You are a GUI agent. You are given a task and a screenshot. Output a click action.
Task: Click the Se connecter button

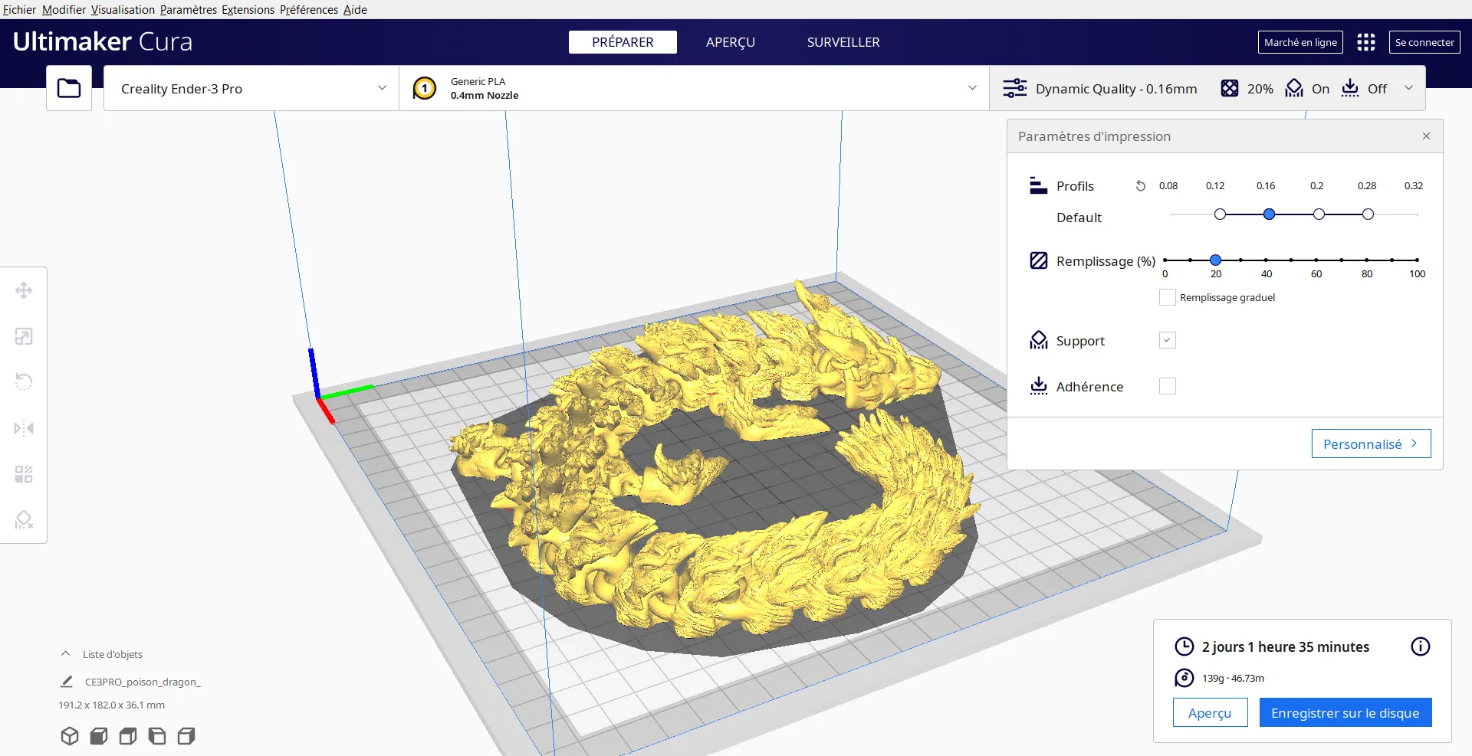click(x=1424, y=42)
